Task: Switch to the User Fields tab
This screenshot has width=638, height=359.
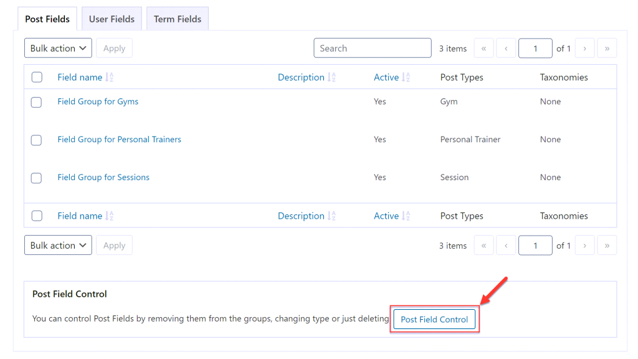Action: pos(112,19)
